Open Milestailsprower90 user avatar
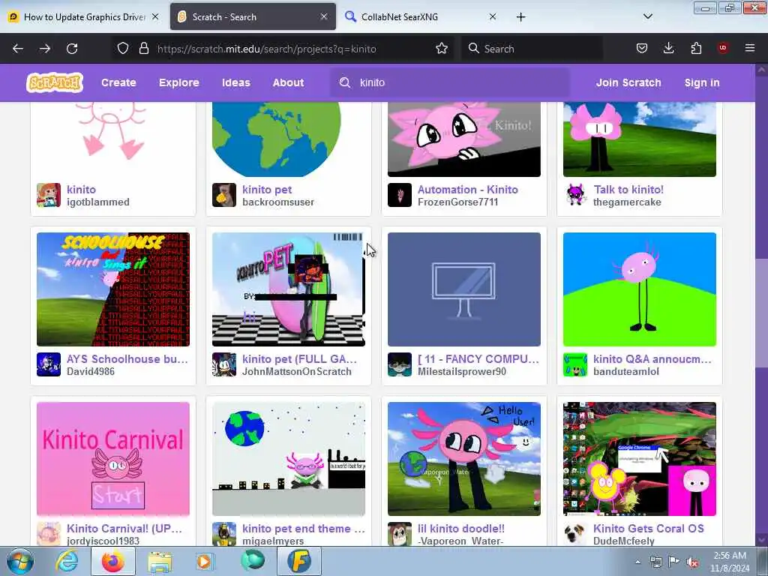 [x=400, y=364]
